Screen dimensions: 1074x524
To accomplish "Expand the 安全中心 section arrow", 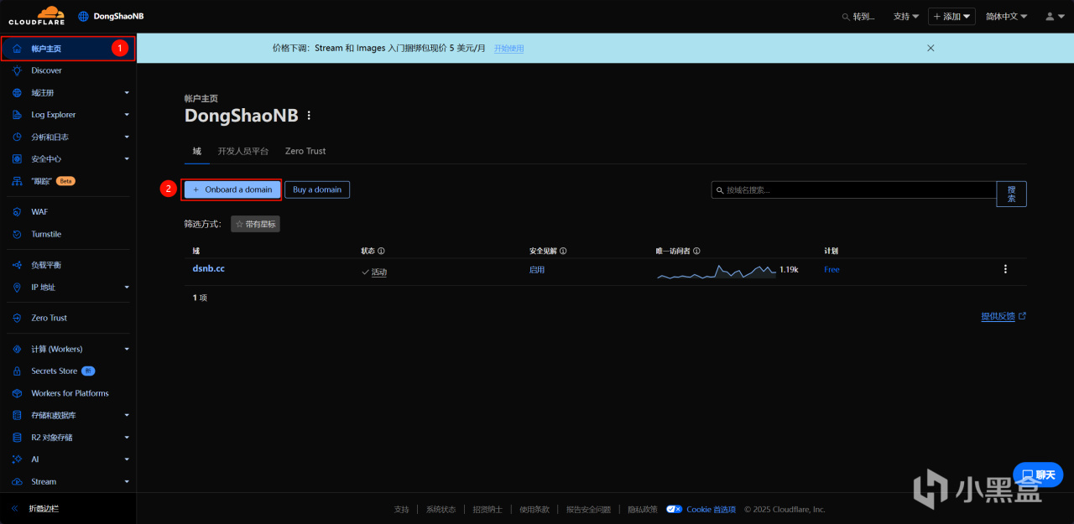I will pos(127,158).
